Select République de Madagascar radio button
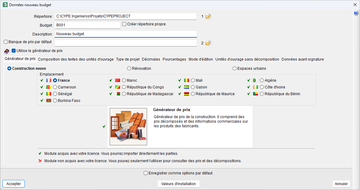The image size is (360, 190). point(124,94)
